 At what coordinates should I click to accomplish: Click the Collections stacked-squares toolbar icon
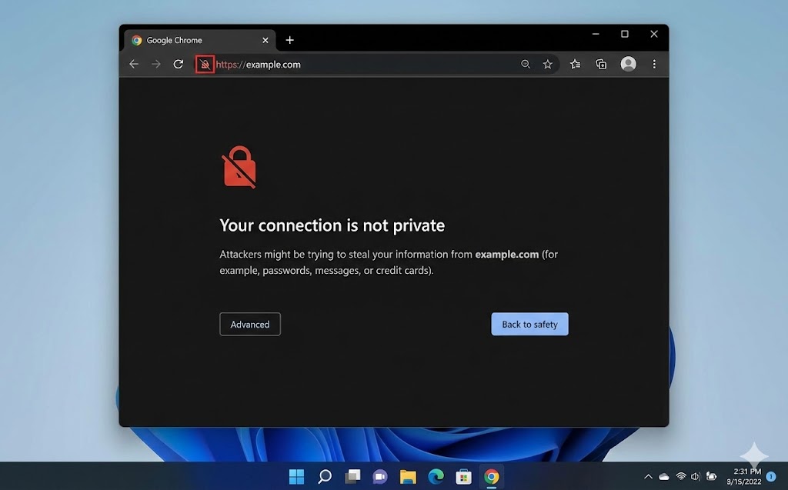[x=602, y=65]
